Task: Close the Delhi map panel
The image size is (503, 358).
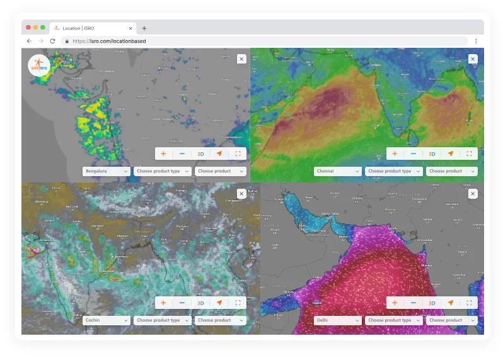Action: click(473, 194)
